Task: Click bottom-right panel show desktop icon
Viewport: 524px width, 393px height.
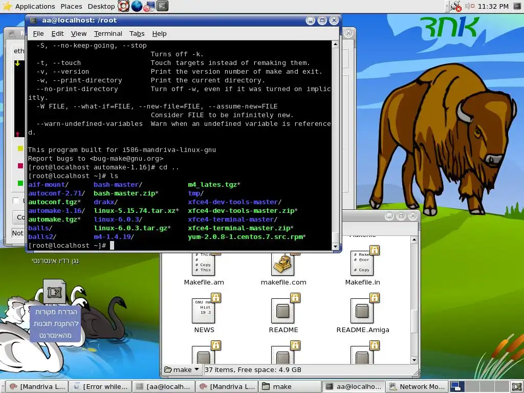Action: click(516, 387)
